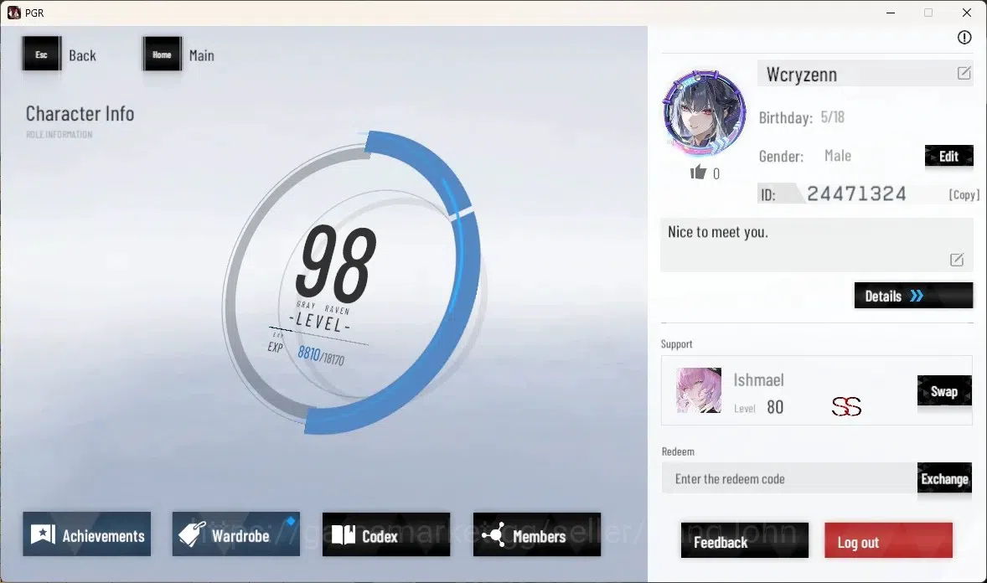Click the player ID number 24471324
Image resolution: width=987 pixels, height=583 pixels.
click(856, 193)
